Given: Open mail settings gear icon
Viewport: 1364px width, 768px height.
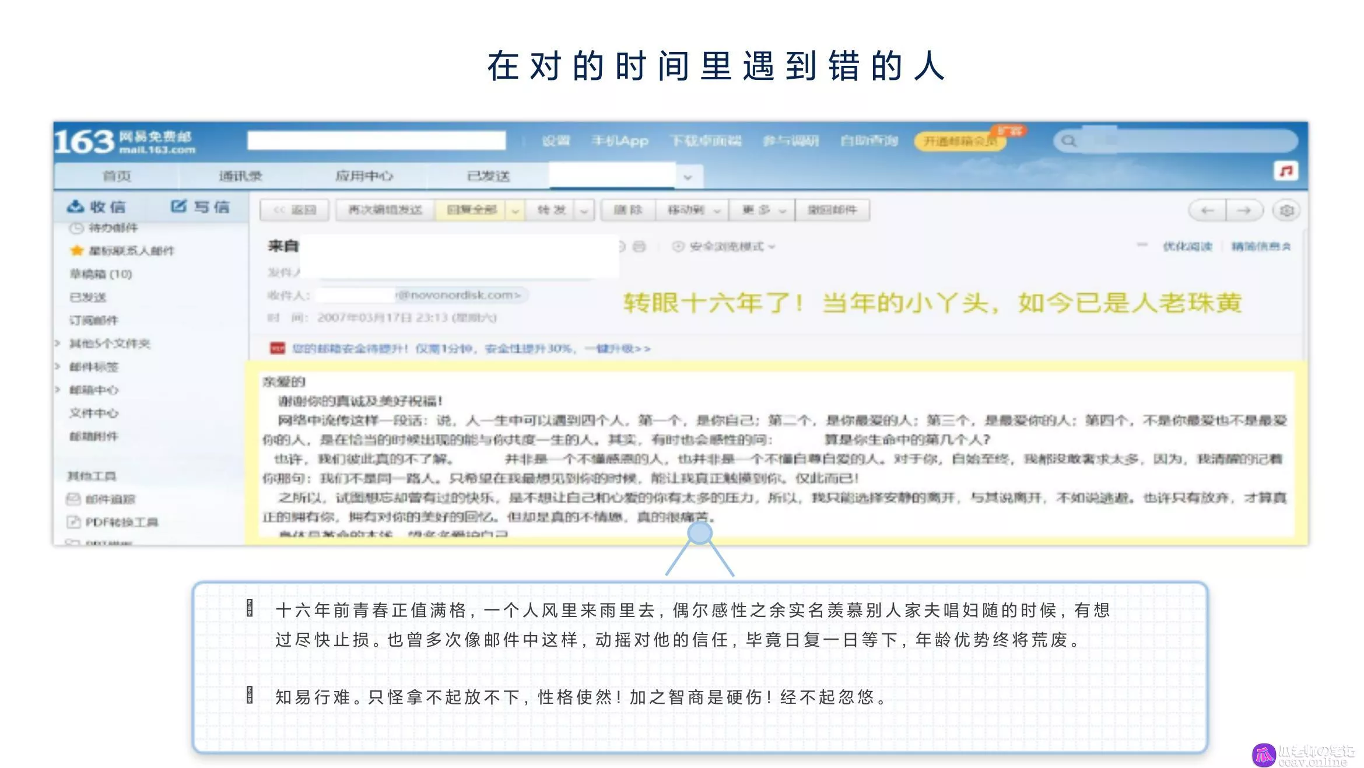Looking at the screenshot, I should tap(1286, 210).
